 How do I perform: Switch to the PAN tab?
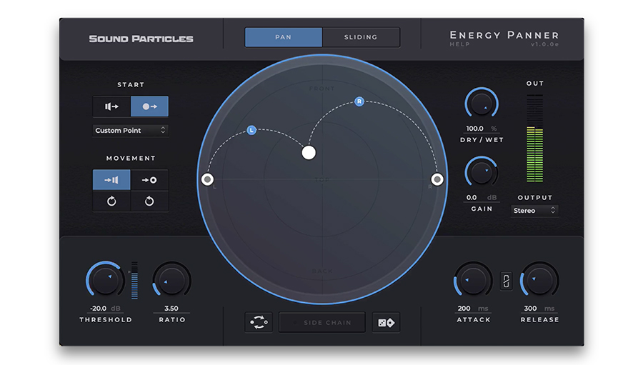click(284, 37)
